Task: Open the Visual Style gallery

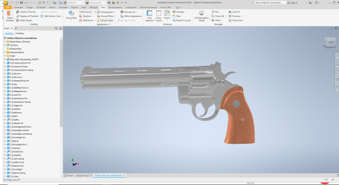Action: click(71, 15)
